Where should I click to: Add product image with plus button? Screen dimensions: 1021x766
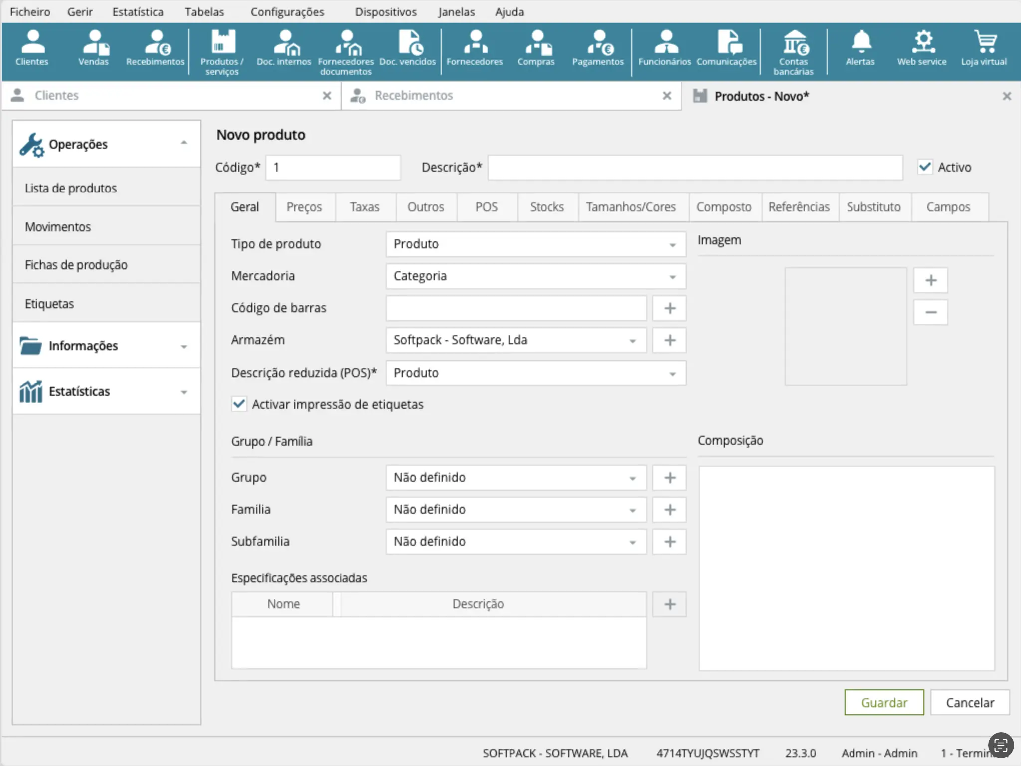(931, 280)
